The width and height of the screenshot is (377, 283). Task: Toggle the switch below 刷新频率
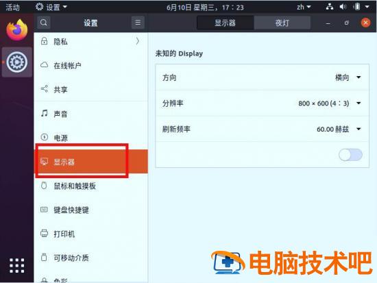pos(350,155)
